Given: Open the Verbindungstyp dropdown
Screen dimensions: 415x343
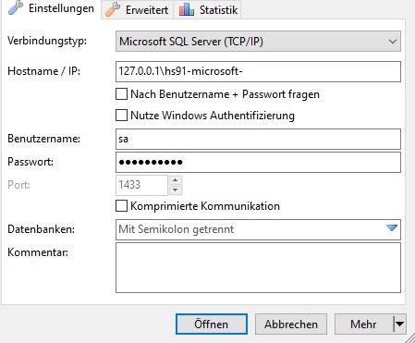Looking at the screenshot, I should pos(258,42).
